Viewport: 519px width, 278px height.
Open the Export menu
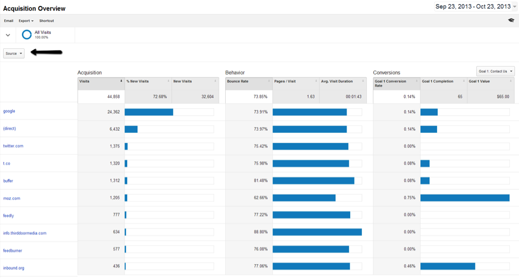(x=26, y=21)
